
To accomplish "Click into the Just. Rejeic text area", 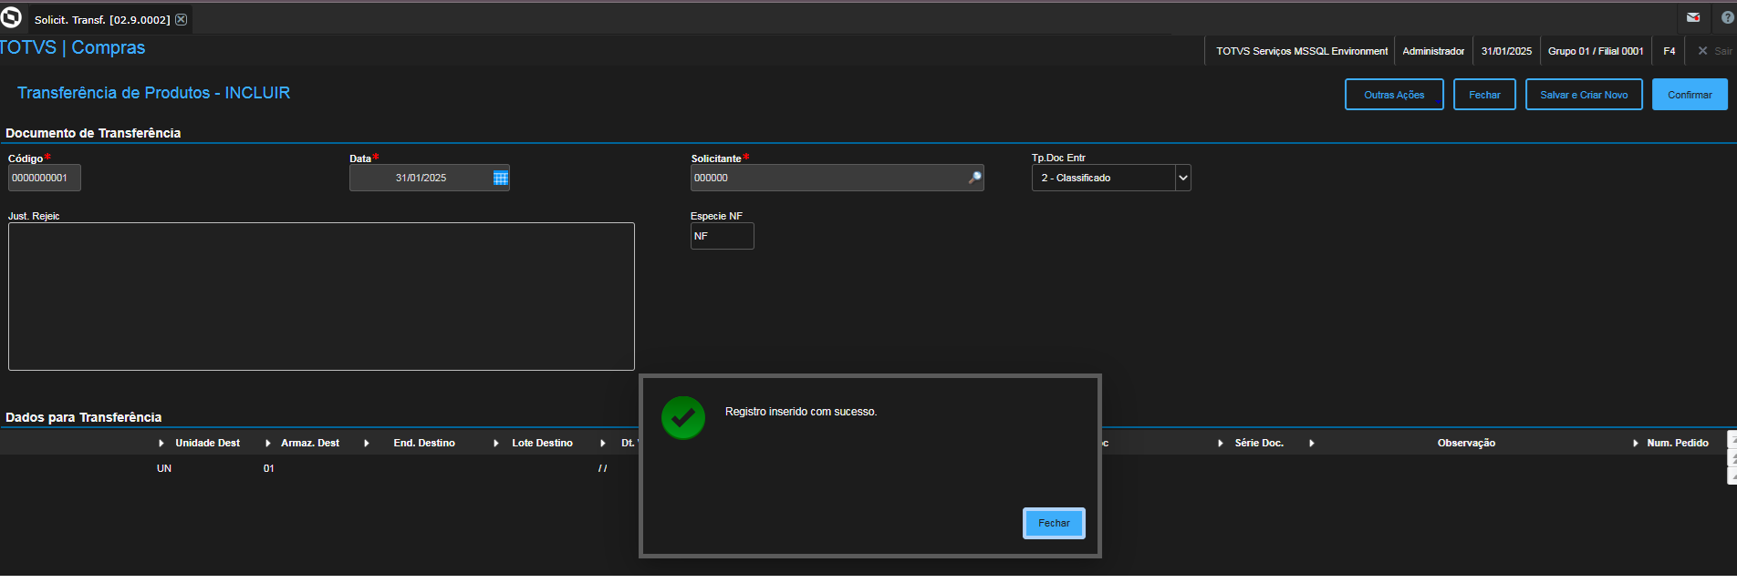I will click(x=321, y=296).
